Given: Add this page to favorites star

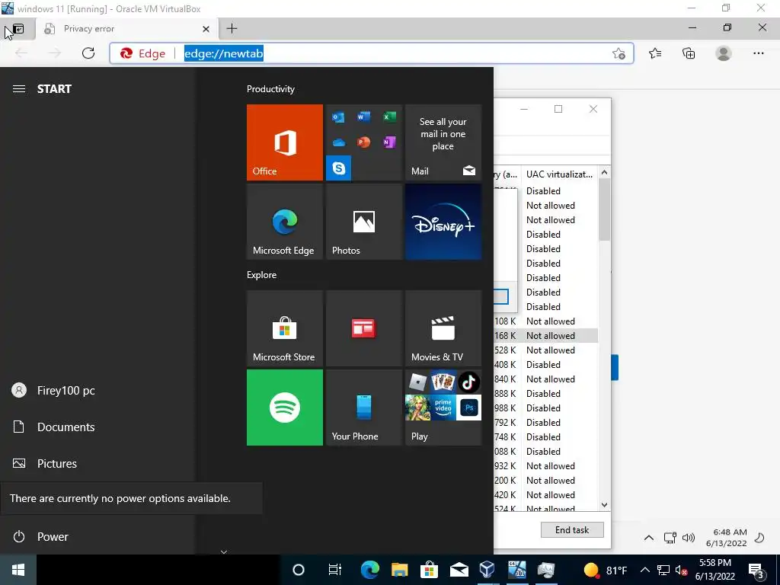Looking at the screenshot, I should pyautogui.click(x=619, y=53).
